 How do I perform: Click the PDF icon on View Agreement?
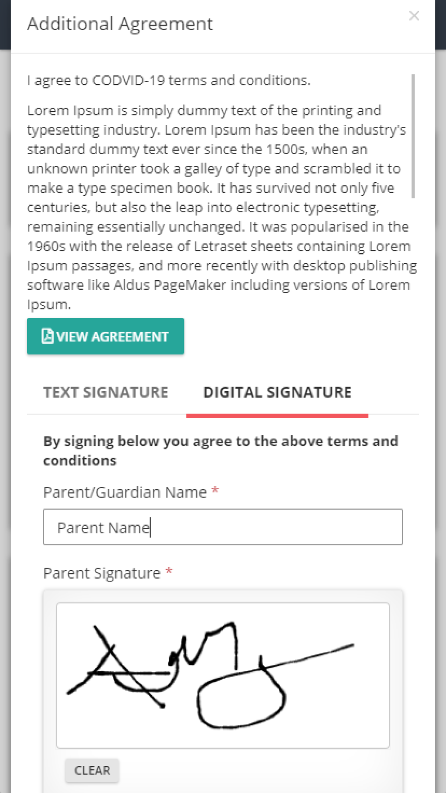tap(47, 336)
